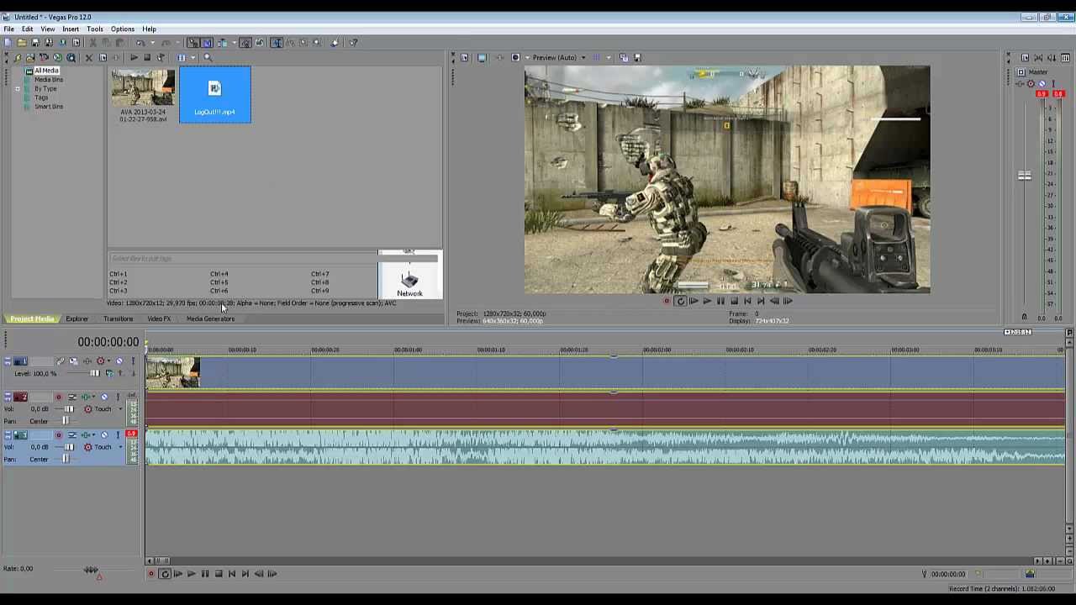Click the record button under video preview
Image resolution: width=1076 pixels, height=605 pixels.
click(x=667, y=301)
